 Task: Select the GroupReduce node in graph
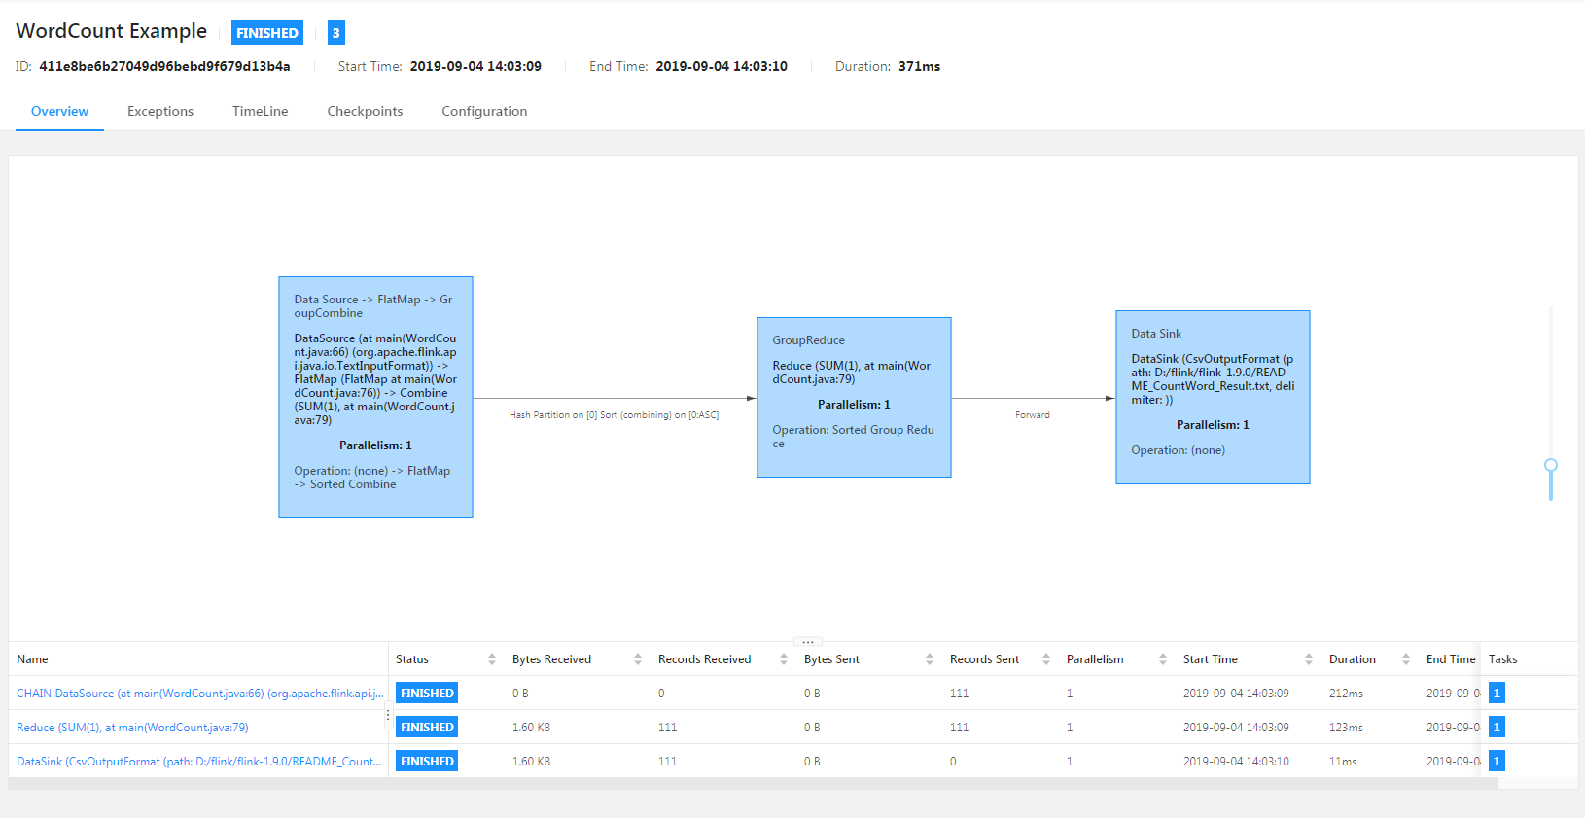854,397
